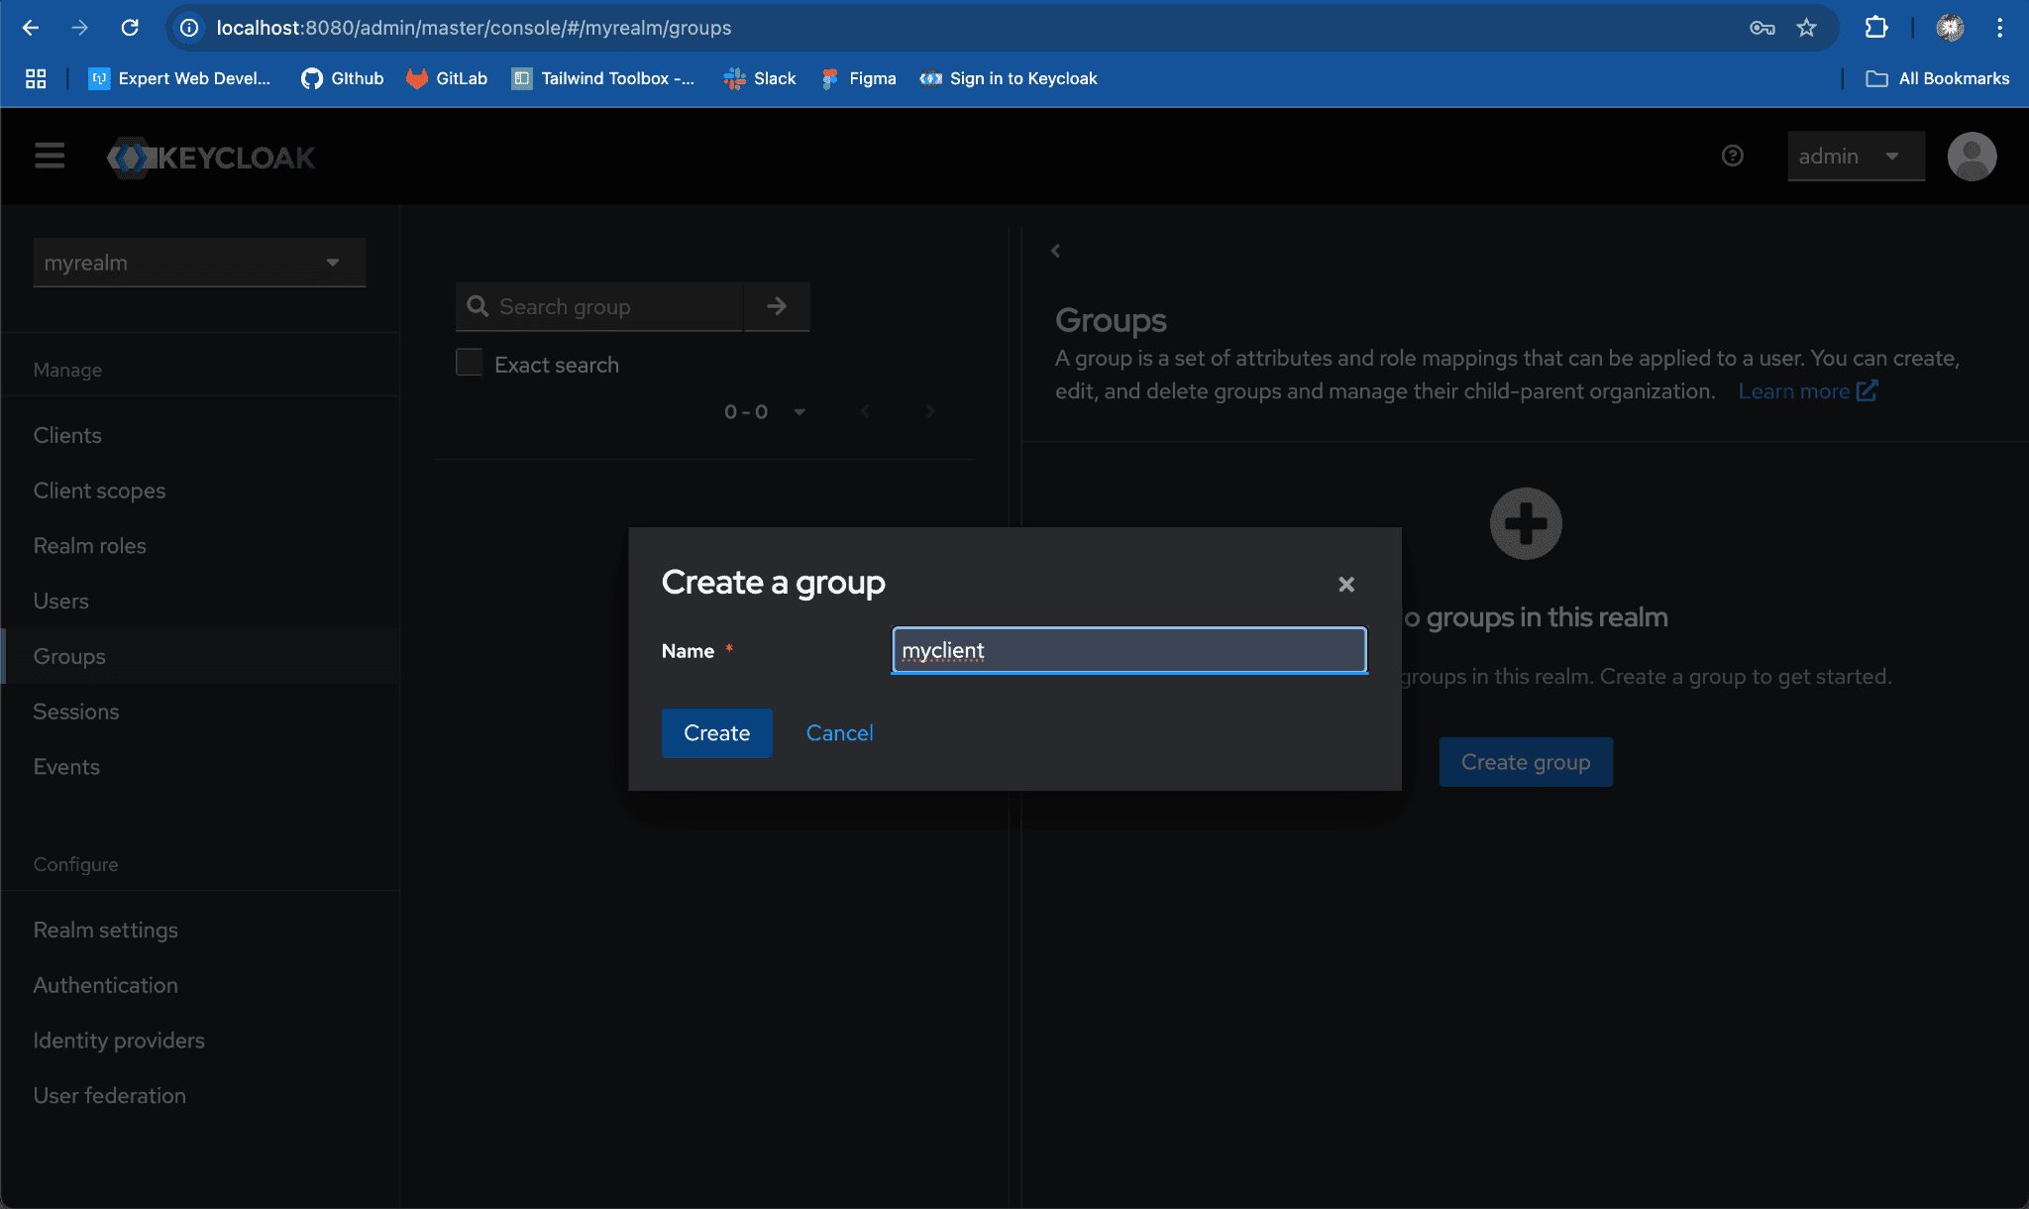2029x1209 pixels.
Task: Click the search group arrow button
Action: pos(777,306)
